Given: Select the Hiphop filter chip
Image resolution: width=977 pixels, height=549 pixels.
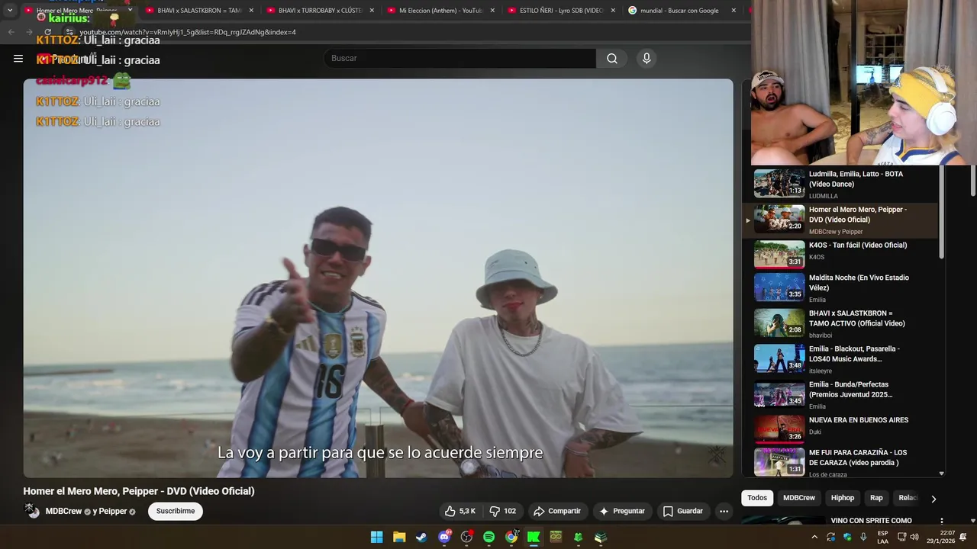Looking at the screenshot, I should coord(843,498).
